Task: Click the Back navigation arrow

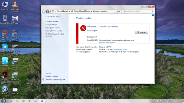Action: [x=44, y=11]
